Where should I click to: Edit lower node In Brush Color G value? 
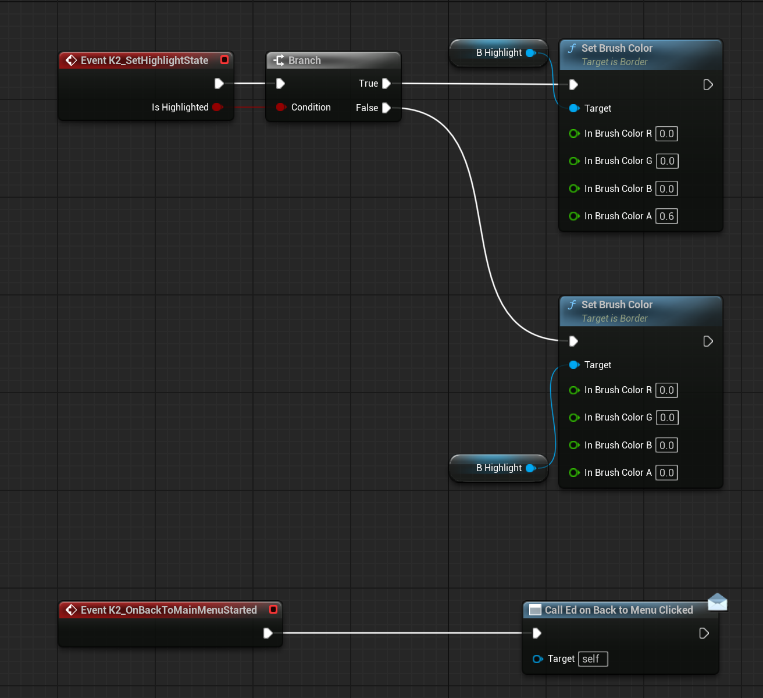(667, 418)
